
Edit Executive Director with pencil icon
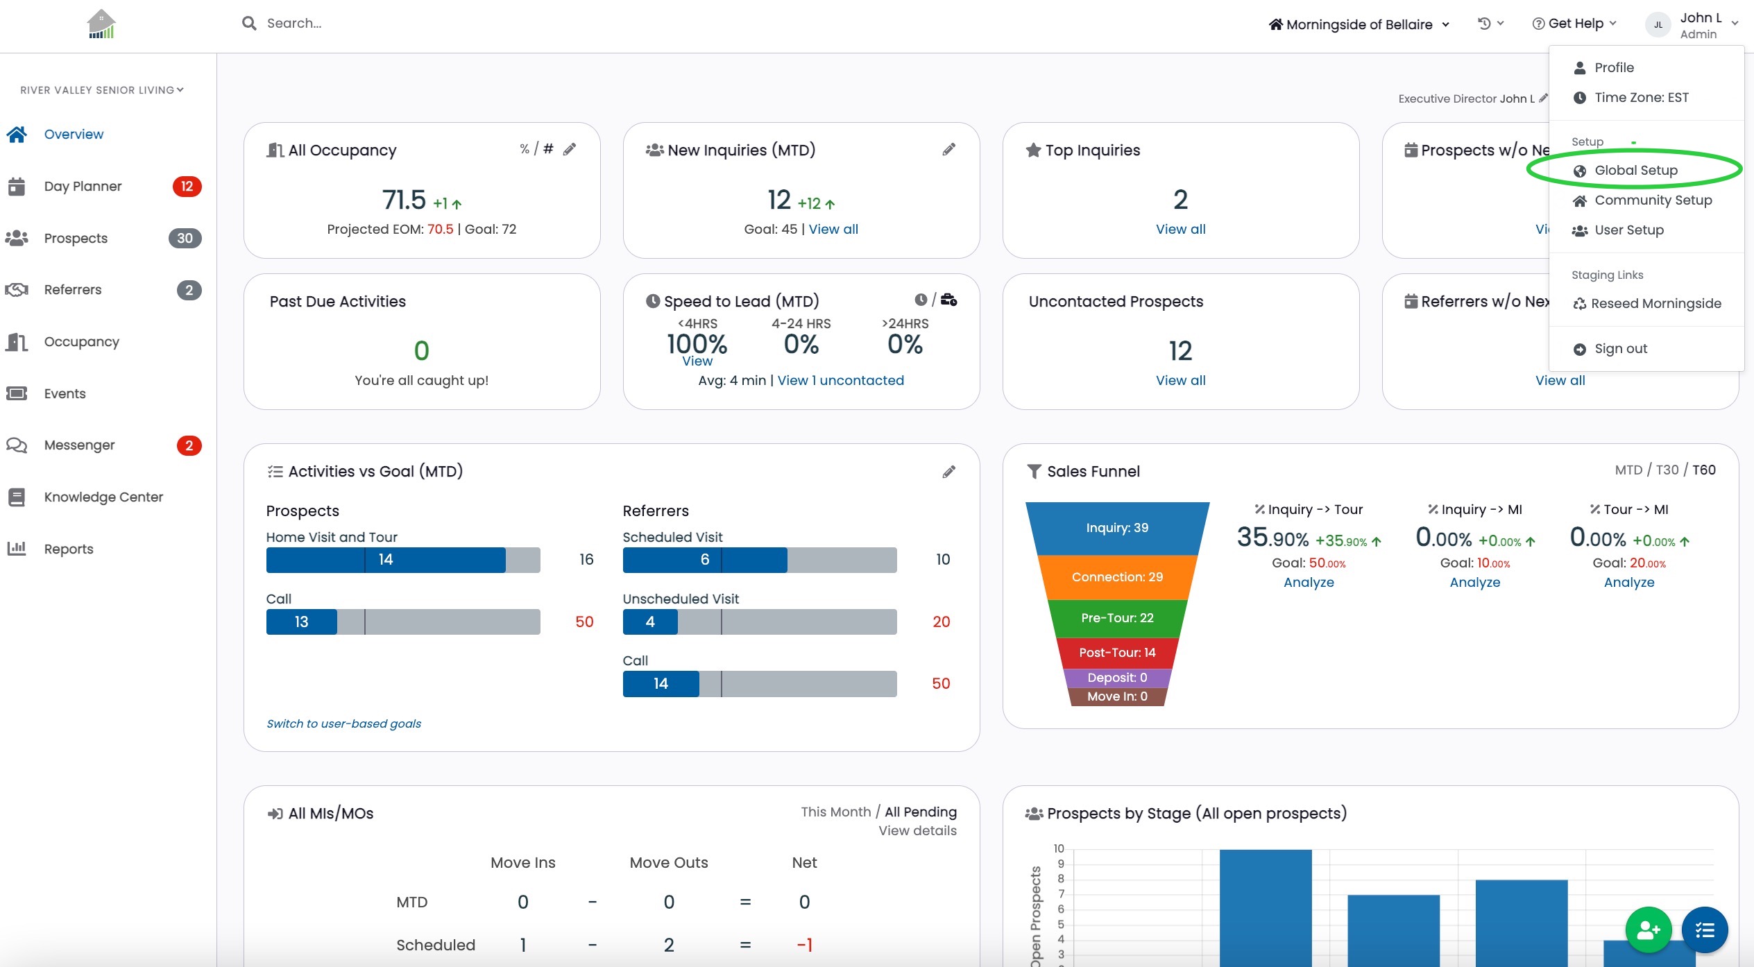point(1543,99)
